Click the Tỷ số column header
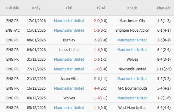174x112 pixels. pos(101,8)
